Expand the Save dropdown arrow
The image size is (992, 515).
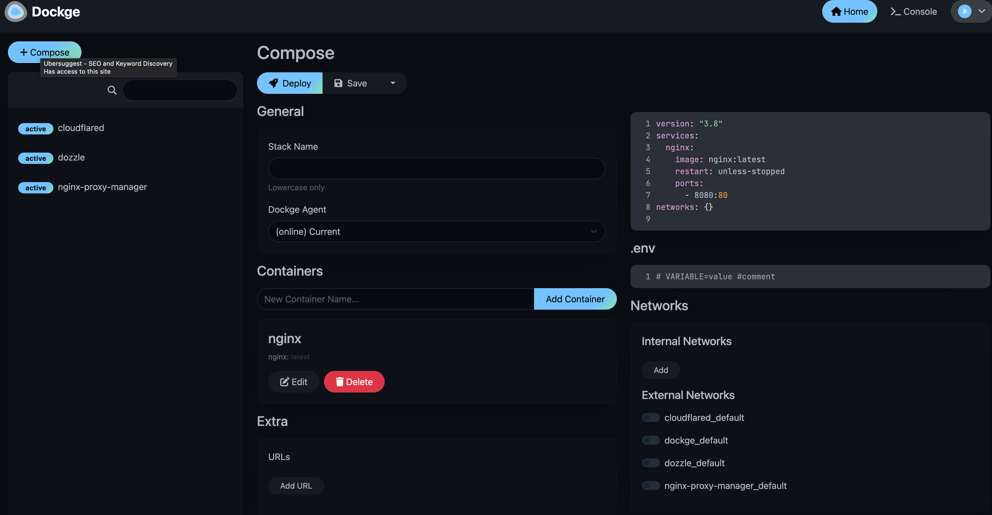pyautogui.click(x=392, y=83)
